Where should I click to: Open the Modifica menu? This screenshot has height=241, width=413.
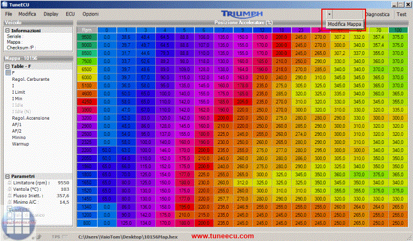pyautogui.click(x=27, y=14)
